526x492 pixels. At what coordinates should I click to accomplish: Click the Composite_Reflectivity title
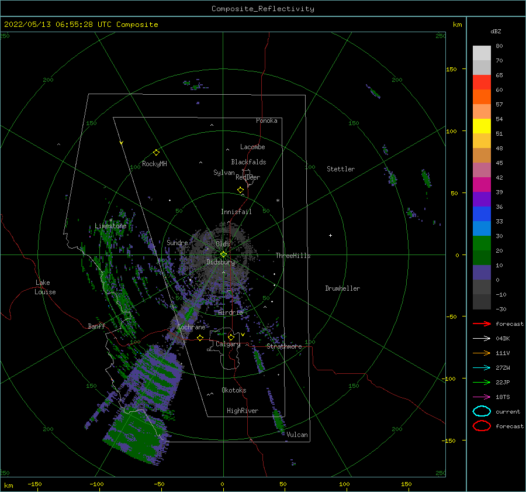[x=263, y=9]
